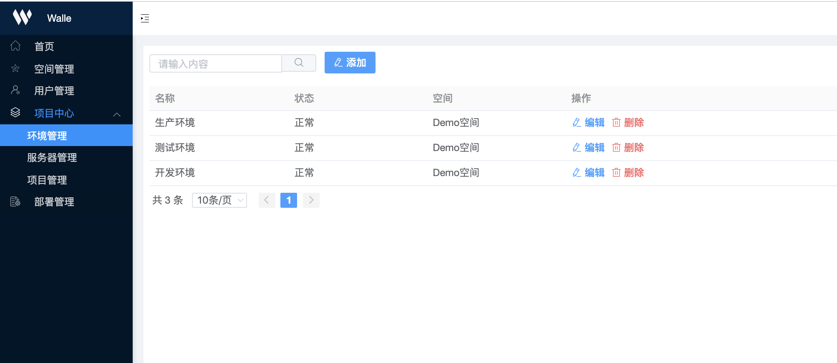Image resolution: width=837 pixels, height=363 pixels.
Task: Click 删除 link for 开发环境
Action: point(633,173)
